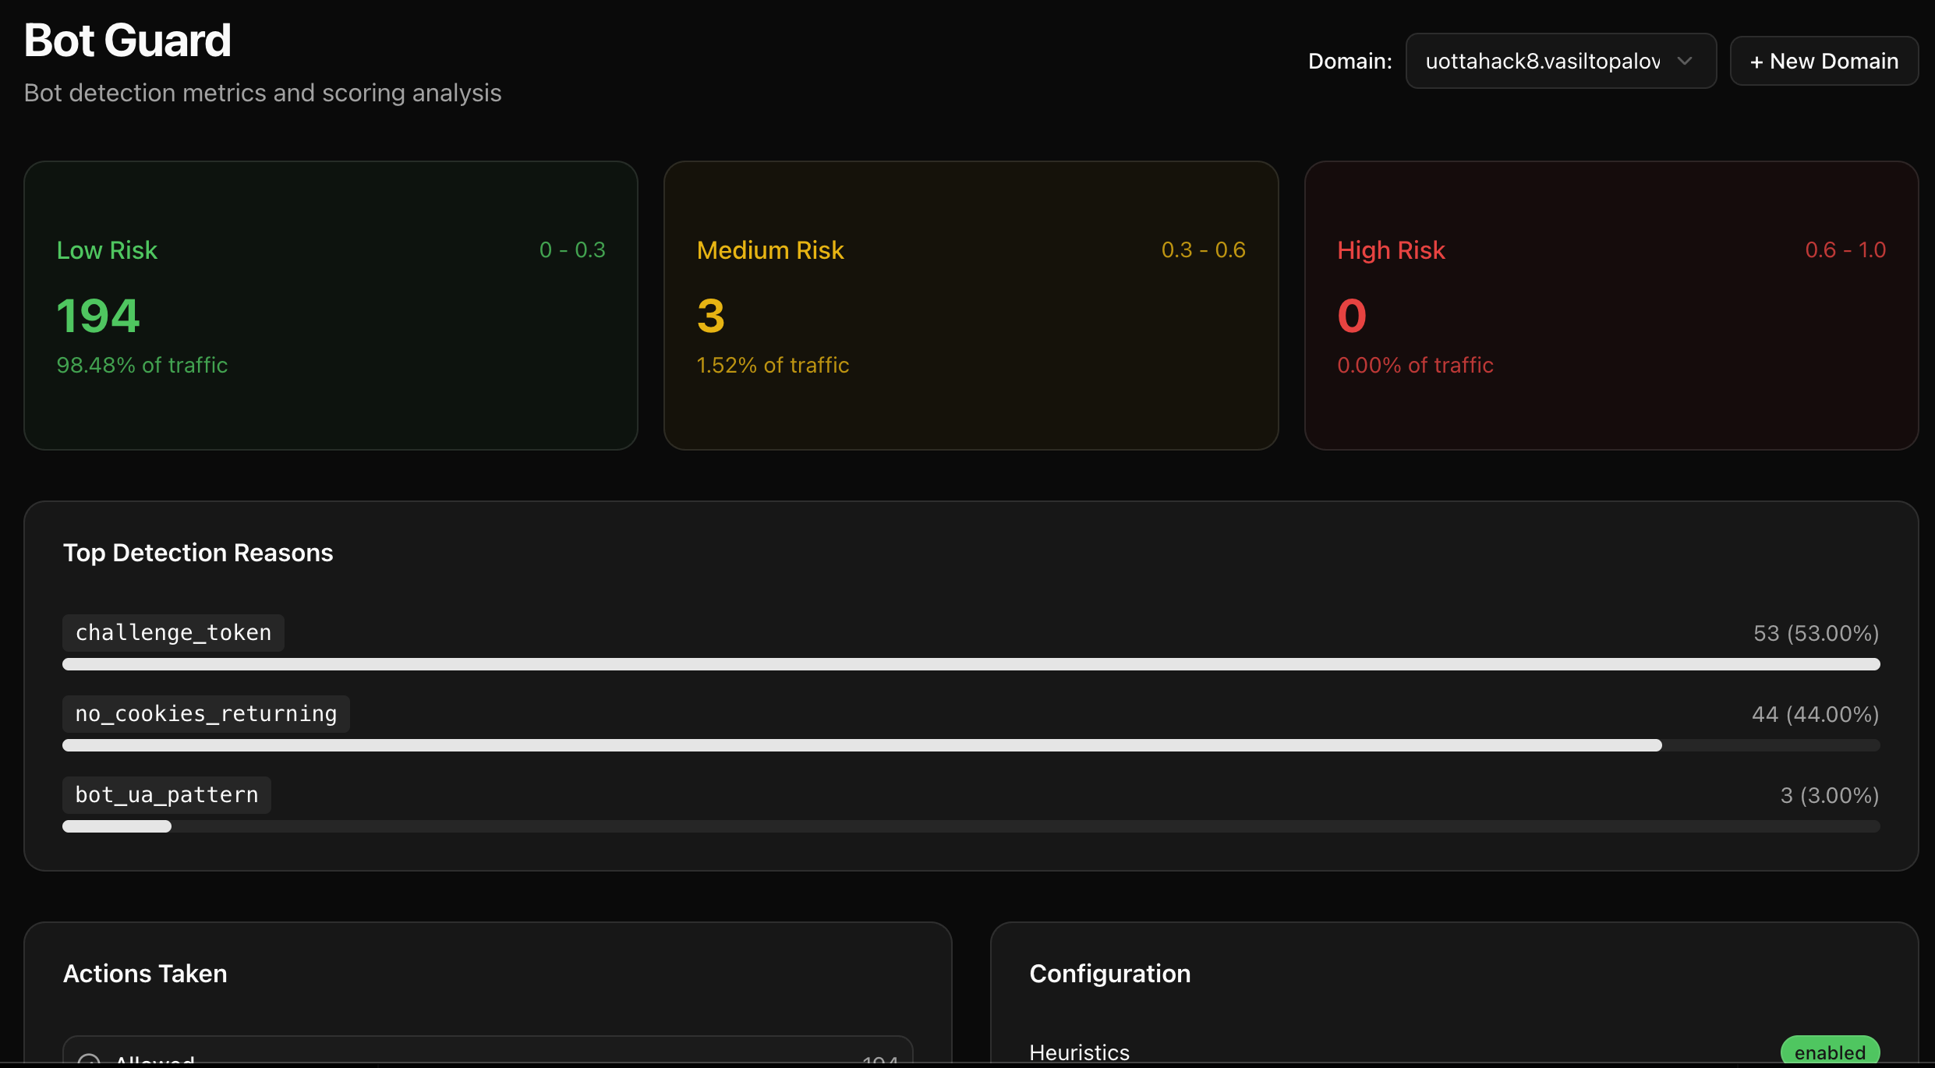The image size is (1935, 1068).
Task: Click the 194 low risk count
Action: coord(98,316)
